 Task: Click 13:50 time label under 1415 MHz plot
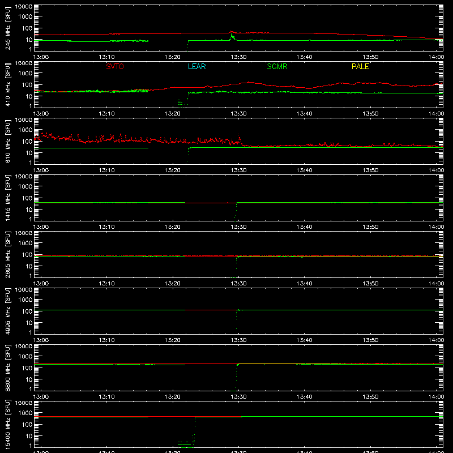[x=370, y=227]
